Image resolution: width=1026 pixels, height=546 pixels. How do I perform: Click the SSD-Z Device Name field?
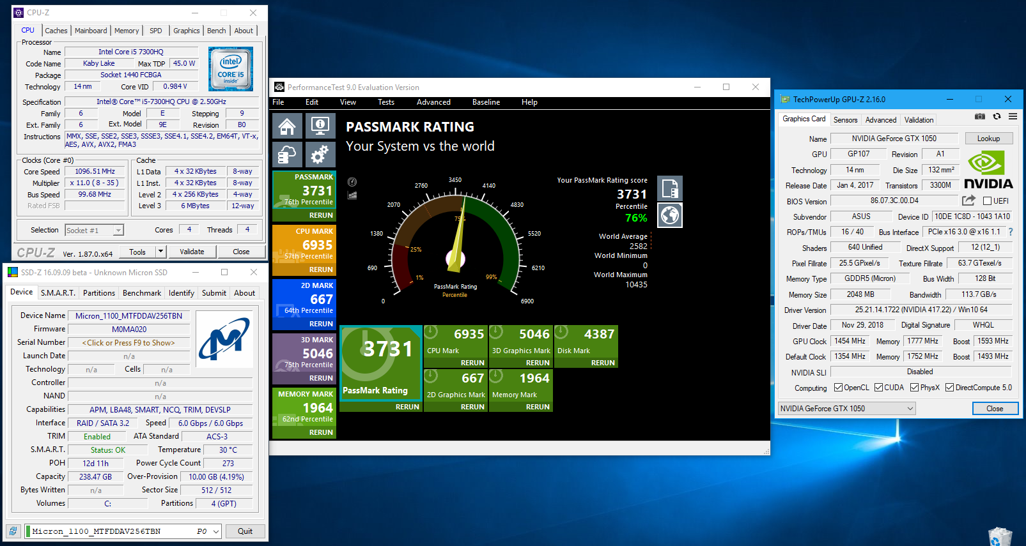128,315
